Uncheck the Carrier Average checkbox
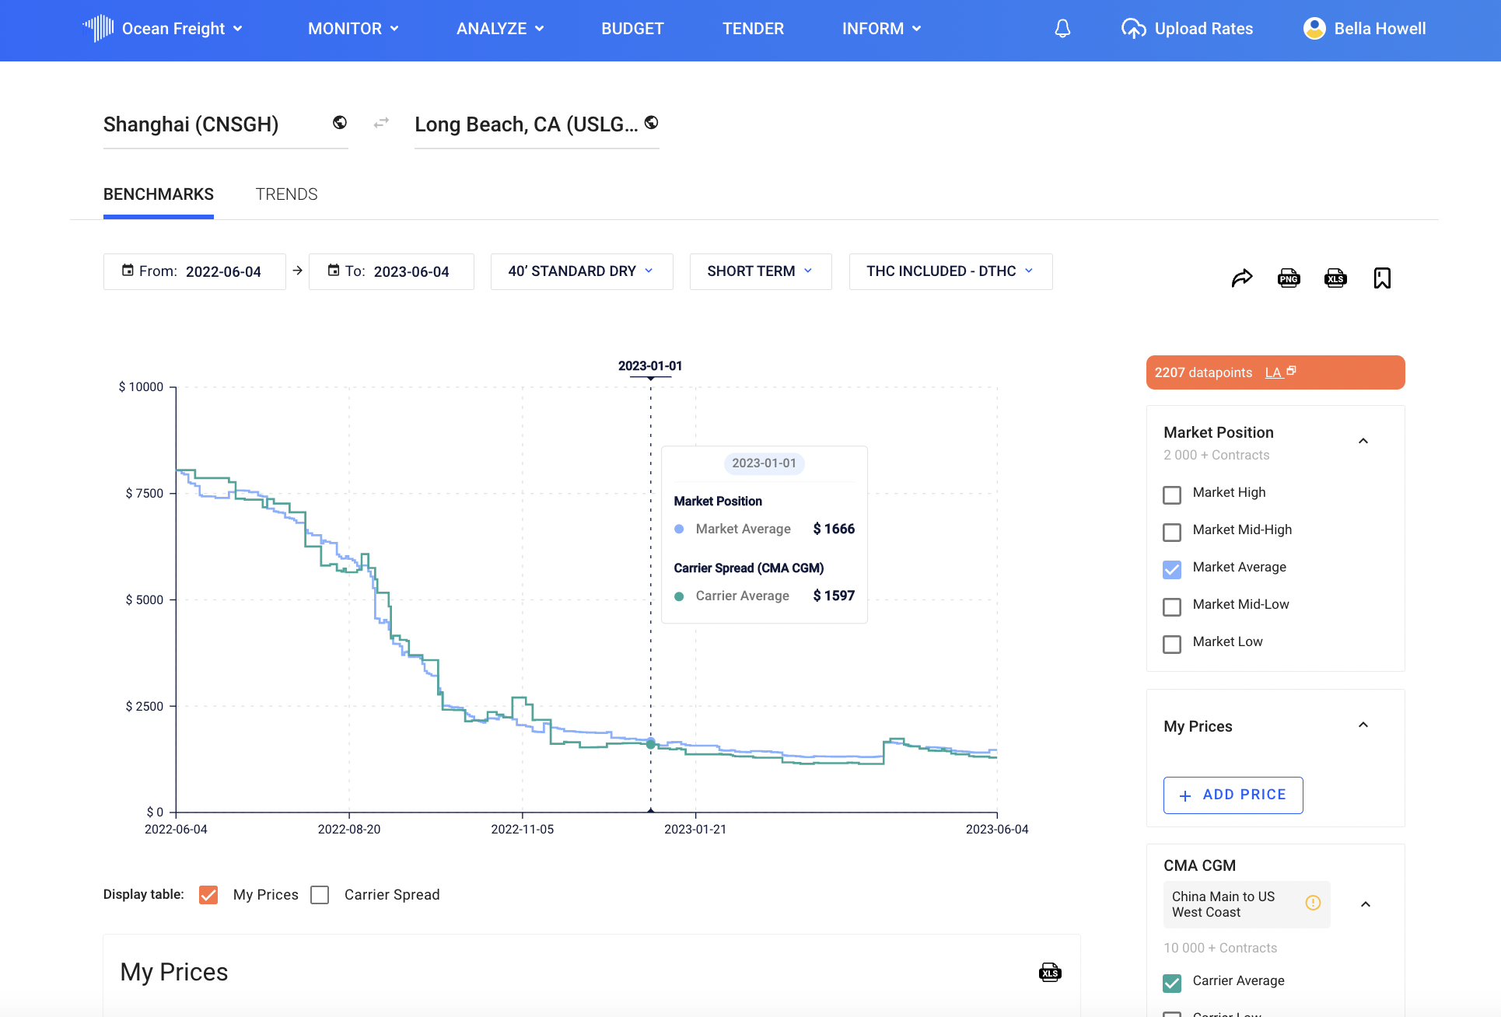 1172,983
